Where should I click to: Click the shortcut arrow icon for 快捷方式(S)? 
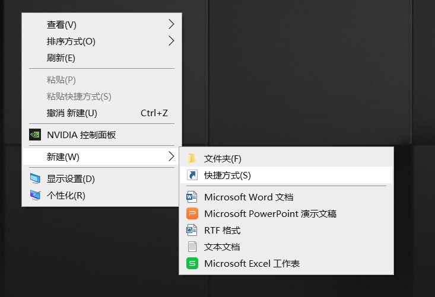pos(192,175)
